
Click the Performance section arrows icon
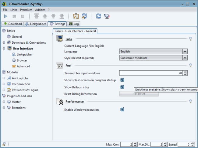click(60, 102)
